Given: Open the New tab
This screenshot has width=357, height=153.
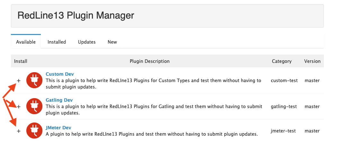Looking at the screenshot, I should pos(112,42).
